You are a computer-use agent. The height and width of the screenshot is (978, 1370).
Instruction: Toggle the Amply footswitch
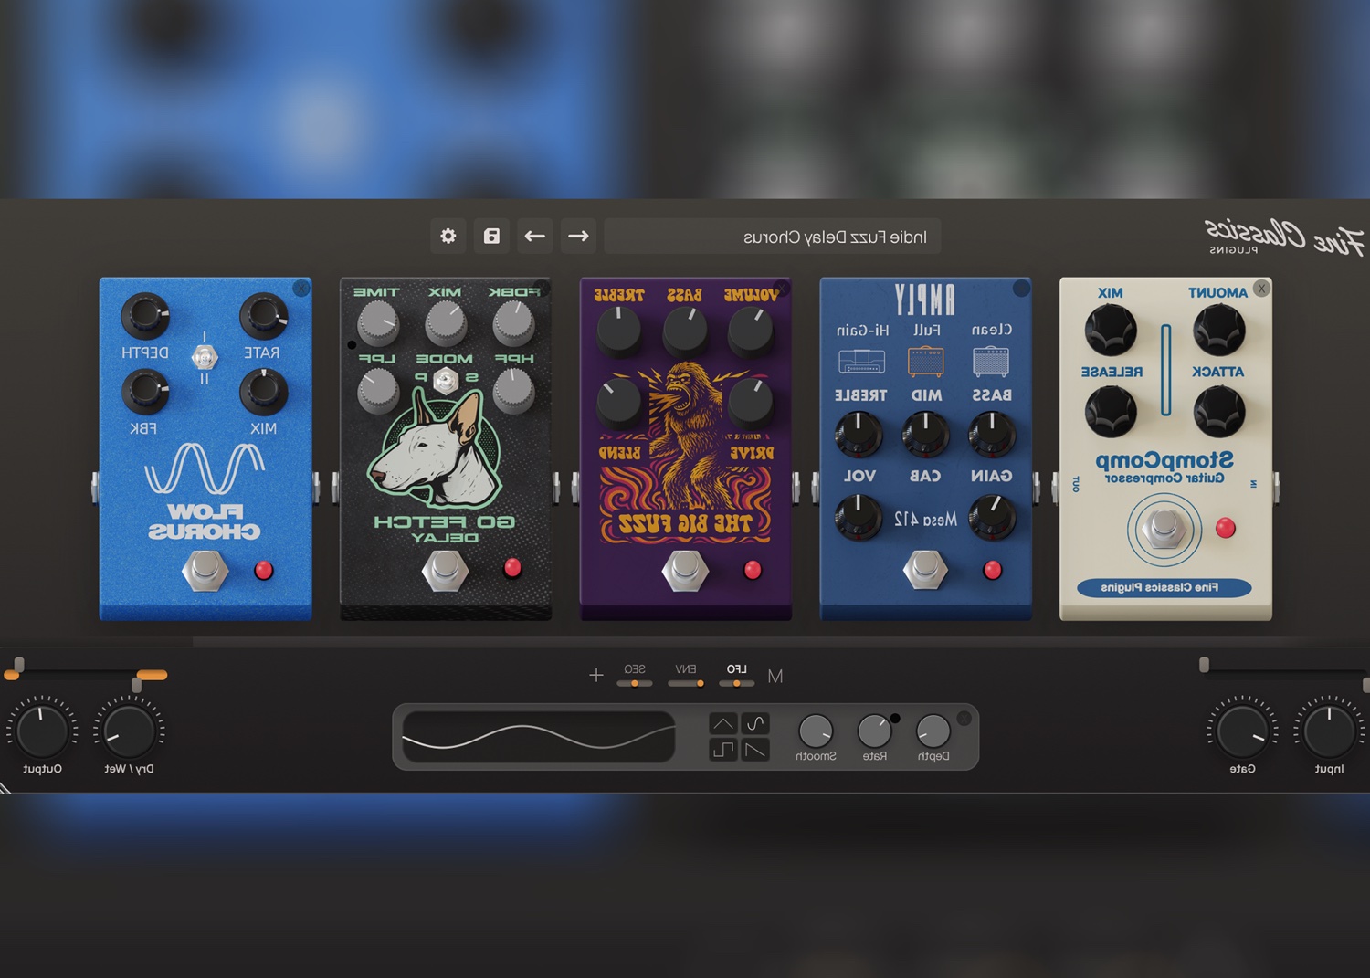(925, 570)
